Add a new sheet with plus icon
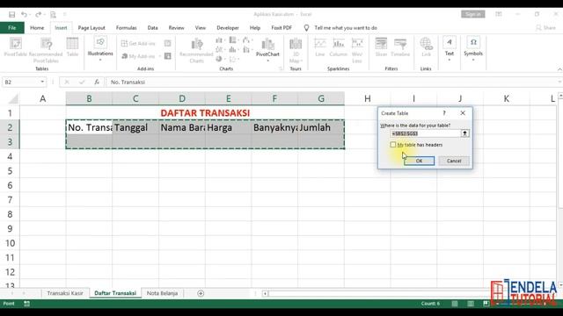Screen dimensions: 563x316 click(x=201, y=293)
